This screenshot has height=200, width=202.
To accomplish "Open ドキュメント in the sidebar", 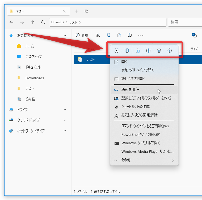I will pyautogui.click(x=33, y=67).
